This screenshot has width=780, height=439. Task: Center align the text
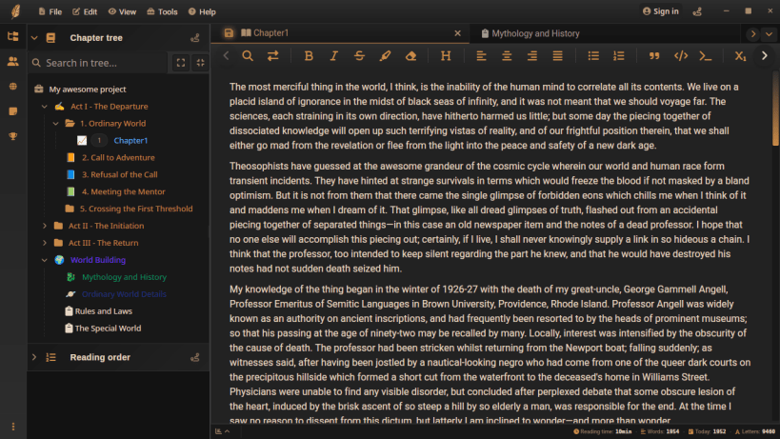click(x=507, y=55)
